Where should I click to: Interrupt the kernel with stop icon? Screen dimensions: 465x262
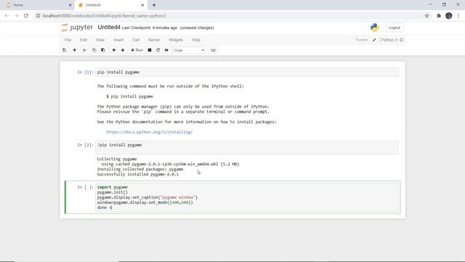(150, 50)
